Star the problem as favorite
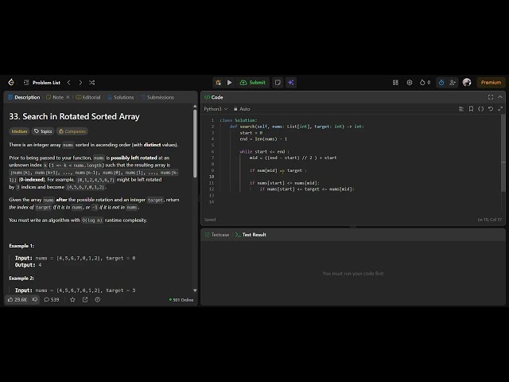Screen dimensions: 509x382 coord(72,299)
